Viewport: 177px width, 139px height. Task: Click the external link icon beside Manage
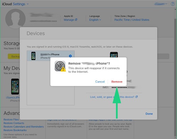point(76,20)
